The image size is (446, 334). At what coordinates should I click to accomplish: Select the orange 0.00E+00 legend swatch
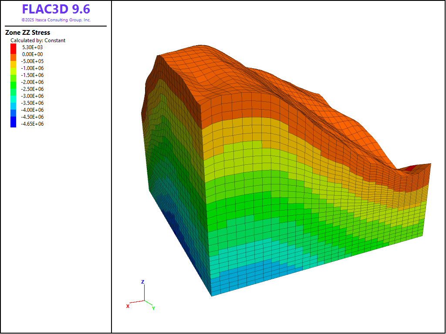(13, 54)
